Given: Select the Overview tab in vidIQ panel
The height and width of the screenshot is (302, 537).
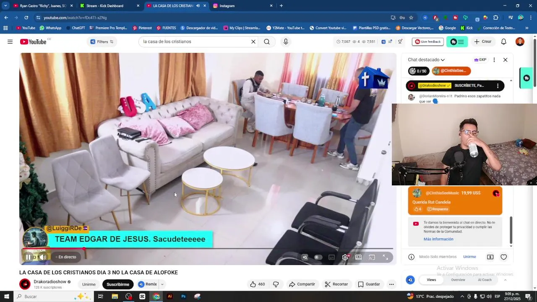Looking at the screenshot, I should coord(458,280).
